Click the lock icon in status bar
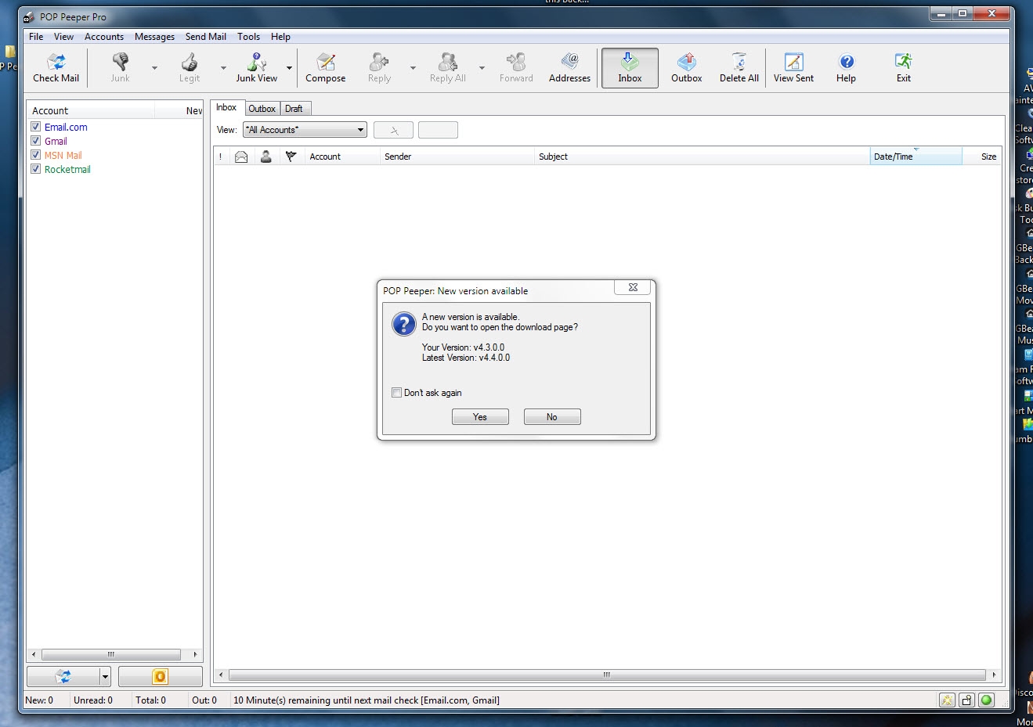 pos(967,700)
